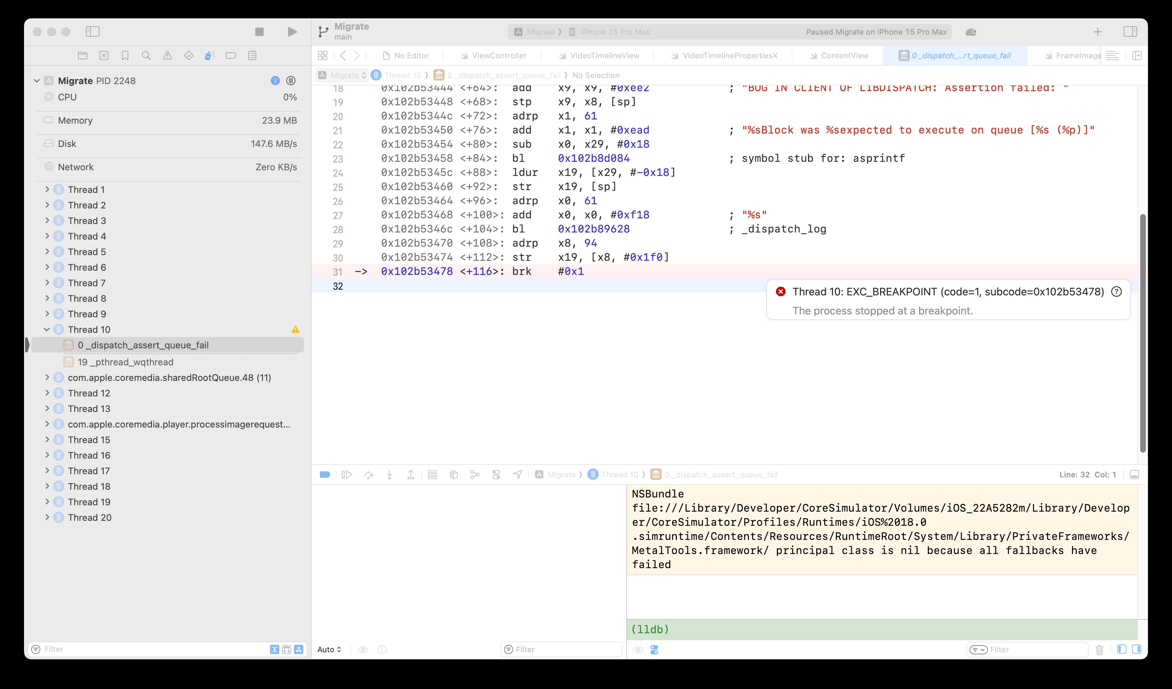1172x689 pixels.
Task: Collapse Thread 10
Action: point(47,329)
